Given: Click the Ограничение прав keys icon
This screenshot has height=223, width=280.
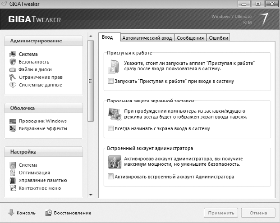Looking at the screenshot, I should [13, 77].
